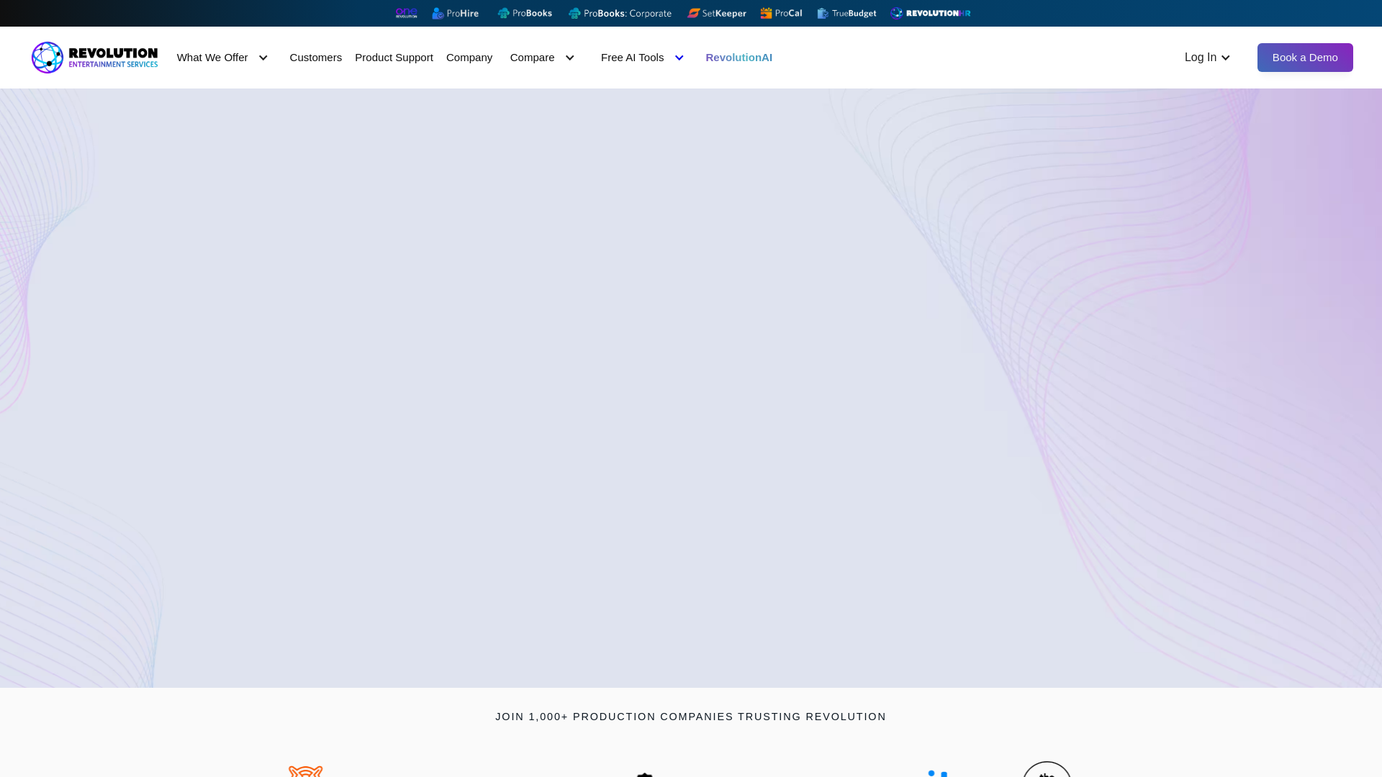
Task: Go to the Customers page
Action: tap(315, 58)
